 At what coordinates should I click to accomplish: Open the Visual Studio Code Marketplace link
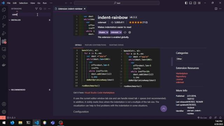pos(99,92)
